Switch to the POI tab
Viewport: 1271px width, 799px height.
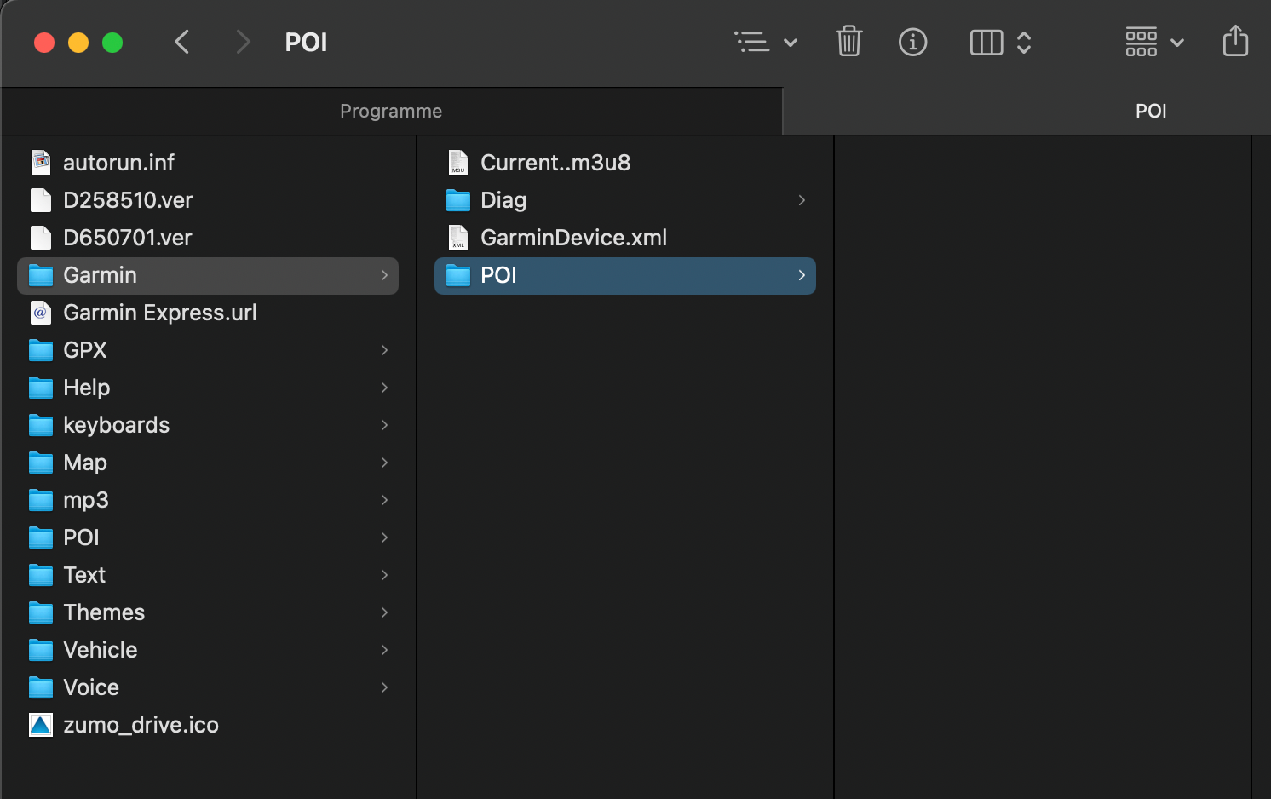click(1150, 111)
